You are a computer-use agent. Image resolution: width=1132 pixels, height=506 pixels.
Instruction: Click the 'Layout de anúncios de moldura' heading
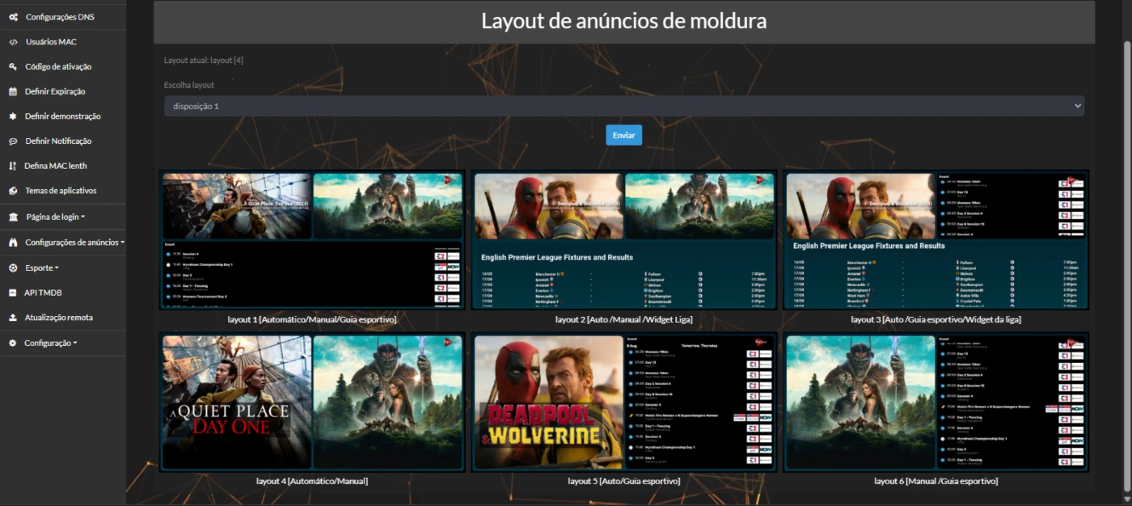pyautogui.click(x=623, y=21)
